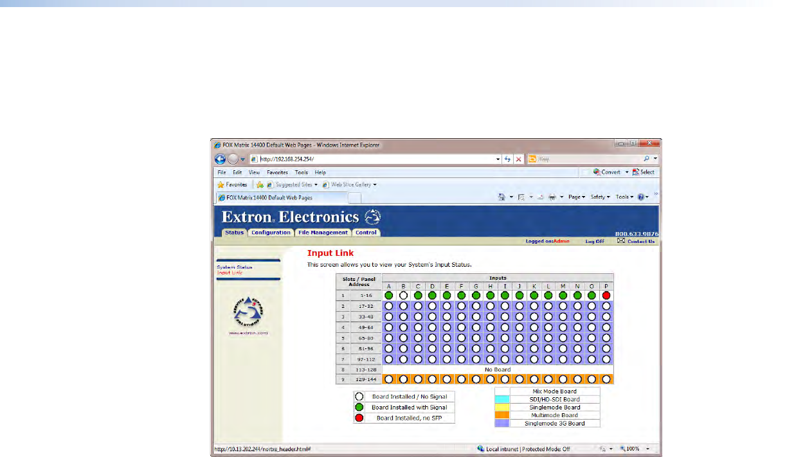Open the View menu
The image size is (787, 457).
(255, 172)
